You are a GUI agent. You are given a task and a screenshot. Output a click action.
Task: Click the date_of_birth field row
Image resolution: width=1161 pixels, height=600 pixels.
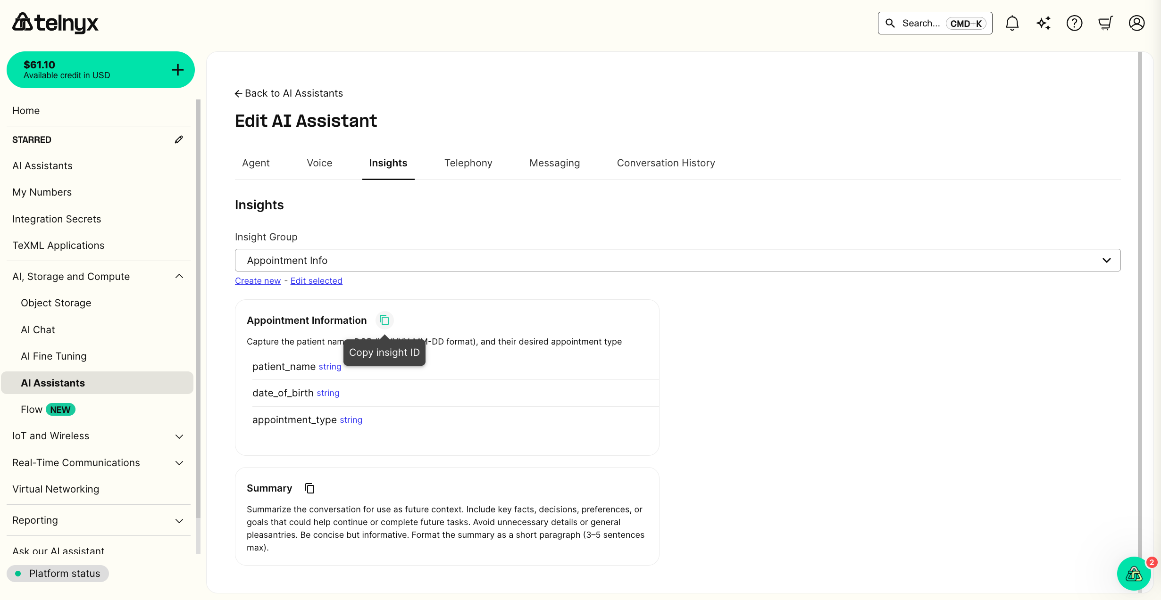455,393
